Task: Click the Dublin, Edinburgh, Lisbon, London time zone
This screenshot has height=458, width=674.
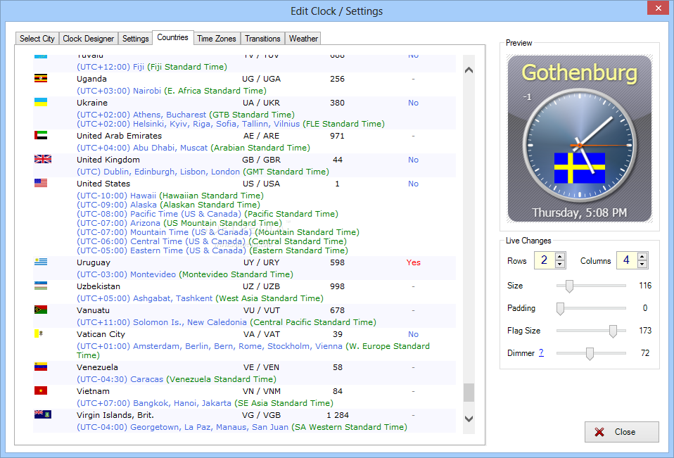Action: pyautogui.click(x=203, y=172)
